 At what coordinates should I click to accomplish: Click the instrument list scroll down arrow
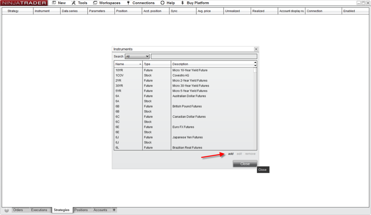(255, 66)
